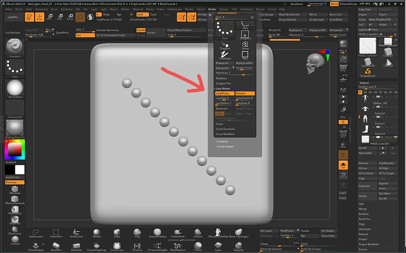Select the Magnify brush
406x253 pixels.
(x=238, y=247)
